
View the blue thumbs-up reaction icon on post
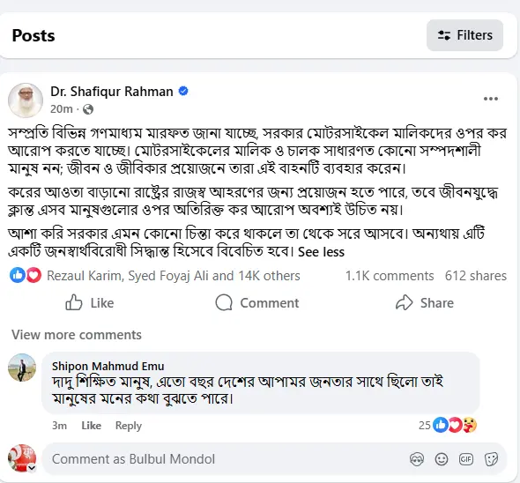pos(18,275)
